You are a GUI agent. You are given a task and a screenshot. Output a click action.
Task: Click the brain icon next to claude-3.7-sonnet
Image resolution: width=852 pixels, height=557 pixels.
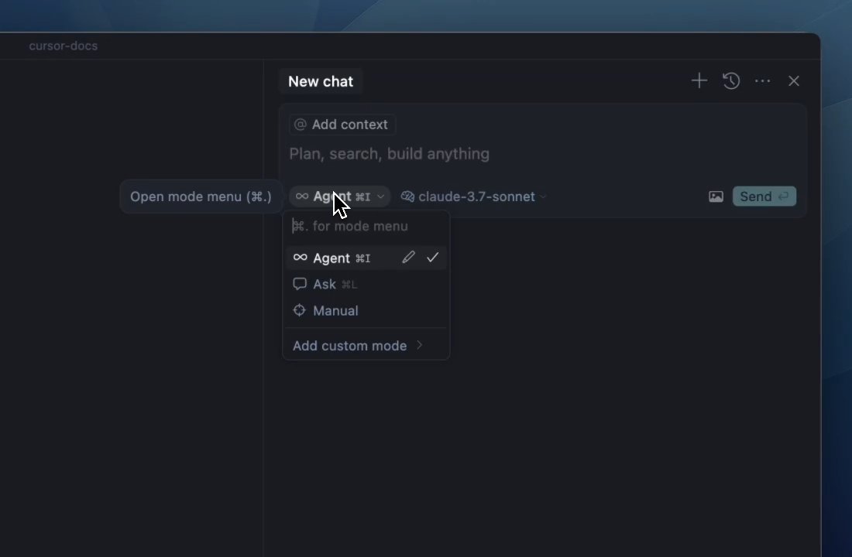407,196
